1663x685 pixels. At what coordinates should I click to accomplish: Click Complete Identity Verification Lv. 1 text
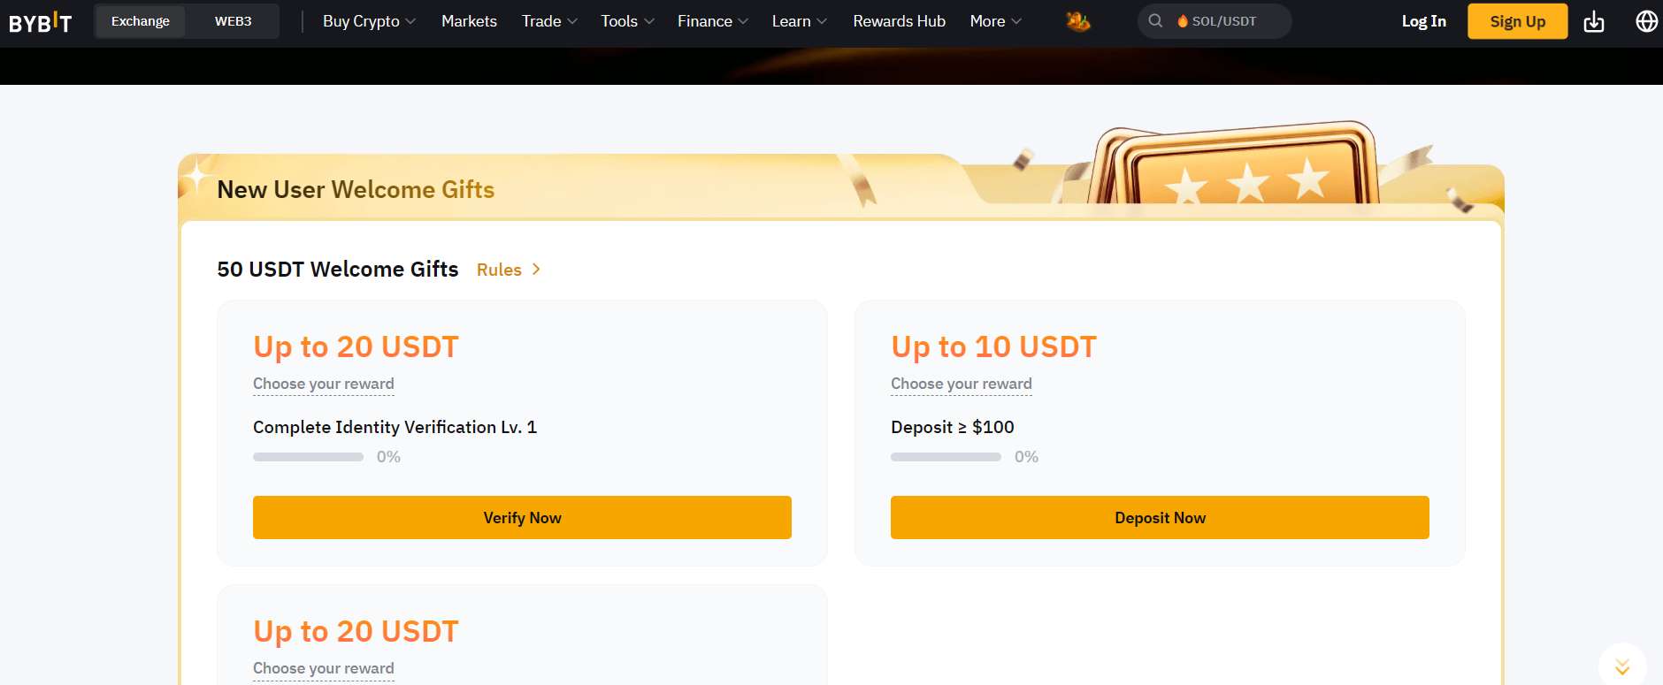coord(395,427)
